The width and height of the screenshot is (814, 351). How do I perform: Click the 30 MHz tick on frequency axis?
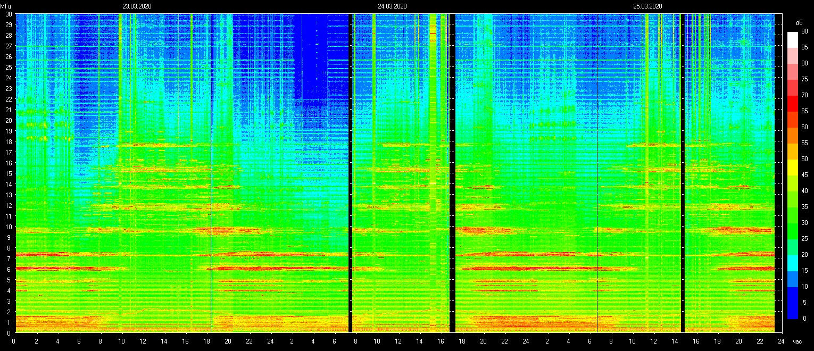[9, 14]
